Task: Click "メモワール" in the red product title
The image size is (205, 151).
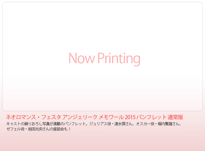Action: 111,117
